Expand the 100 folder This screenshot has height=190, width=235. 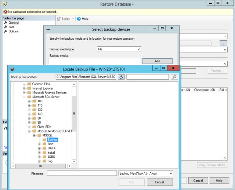pyautogui.click(x=29, y=101)
